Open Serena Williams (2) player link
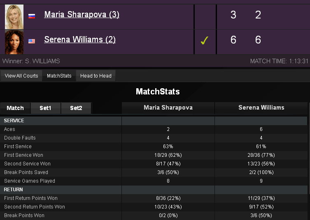 [x=80, y=39]
